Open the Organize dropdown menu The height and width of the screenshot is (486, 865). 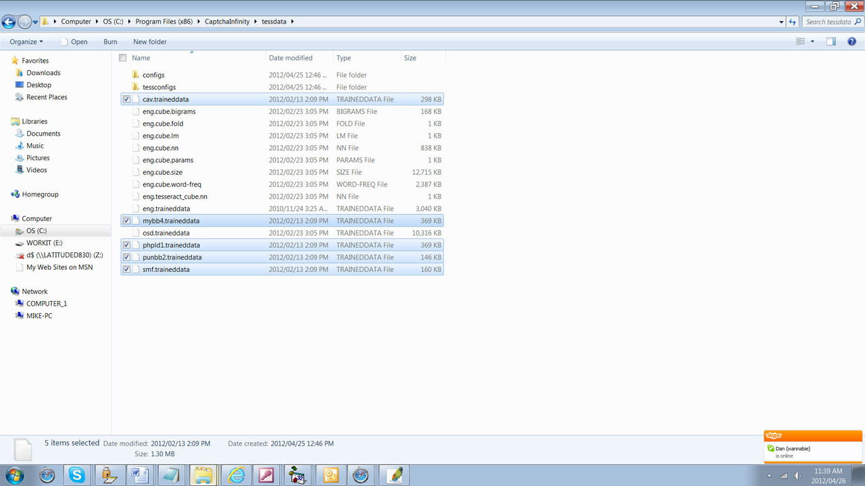pyautogui.click(x=26, y=42)
